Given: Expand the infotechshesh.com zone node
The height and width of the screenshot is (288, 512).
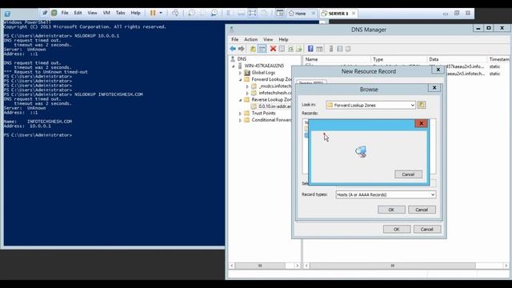Looking at the screenshot, I should 247,93.
